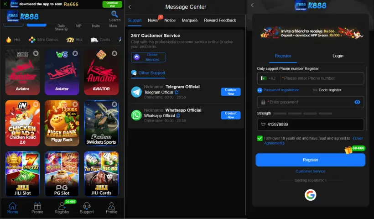The height and width of the screenshot is (219, 374).
Task: Close the download app banner
Action: [5, 4]
